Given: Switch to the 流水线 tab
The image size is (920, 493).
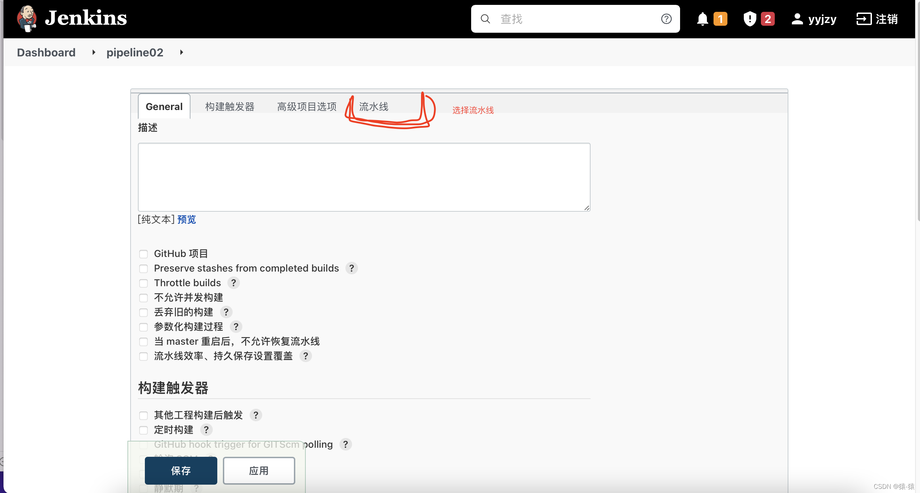Looking at the screenshot, I should (373, 107).
